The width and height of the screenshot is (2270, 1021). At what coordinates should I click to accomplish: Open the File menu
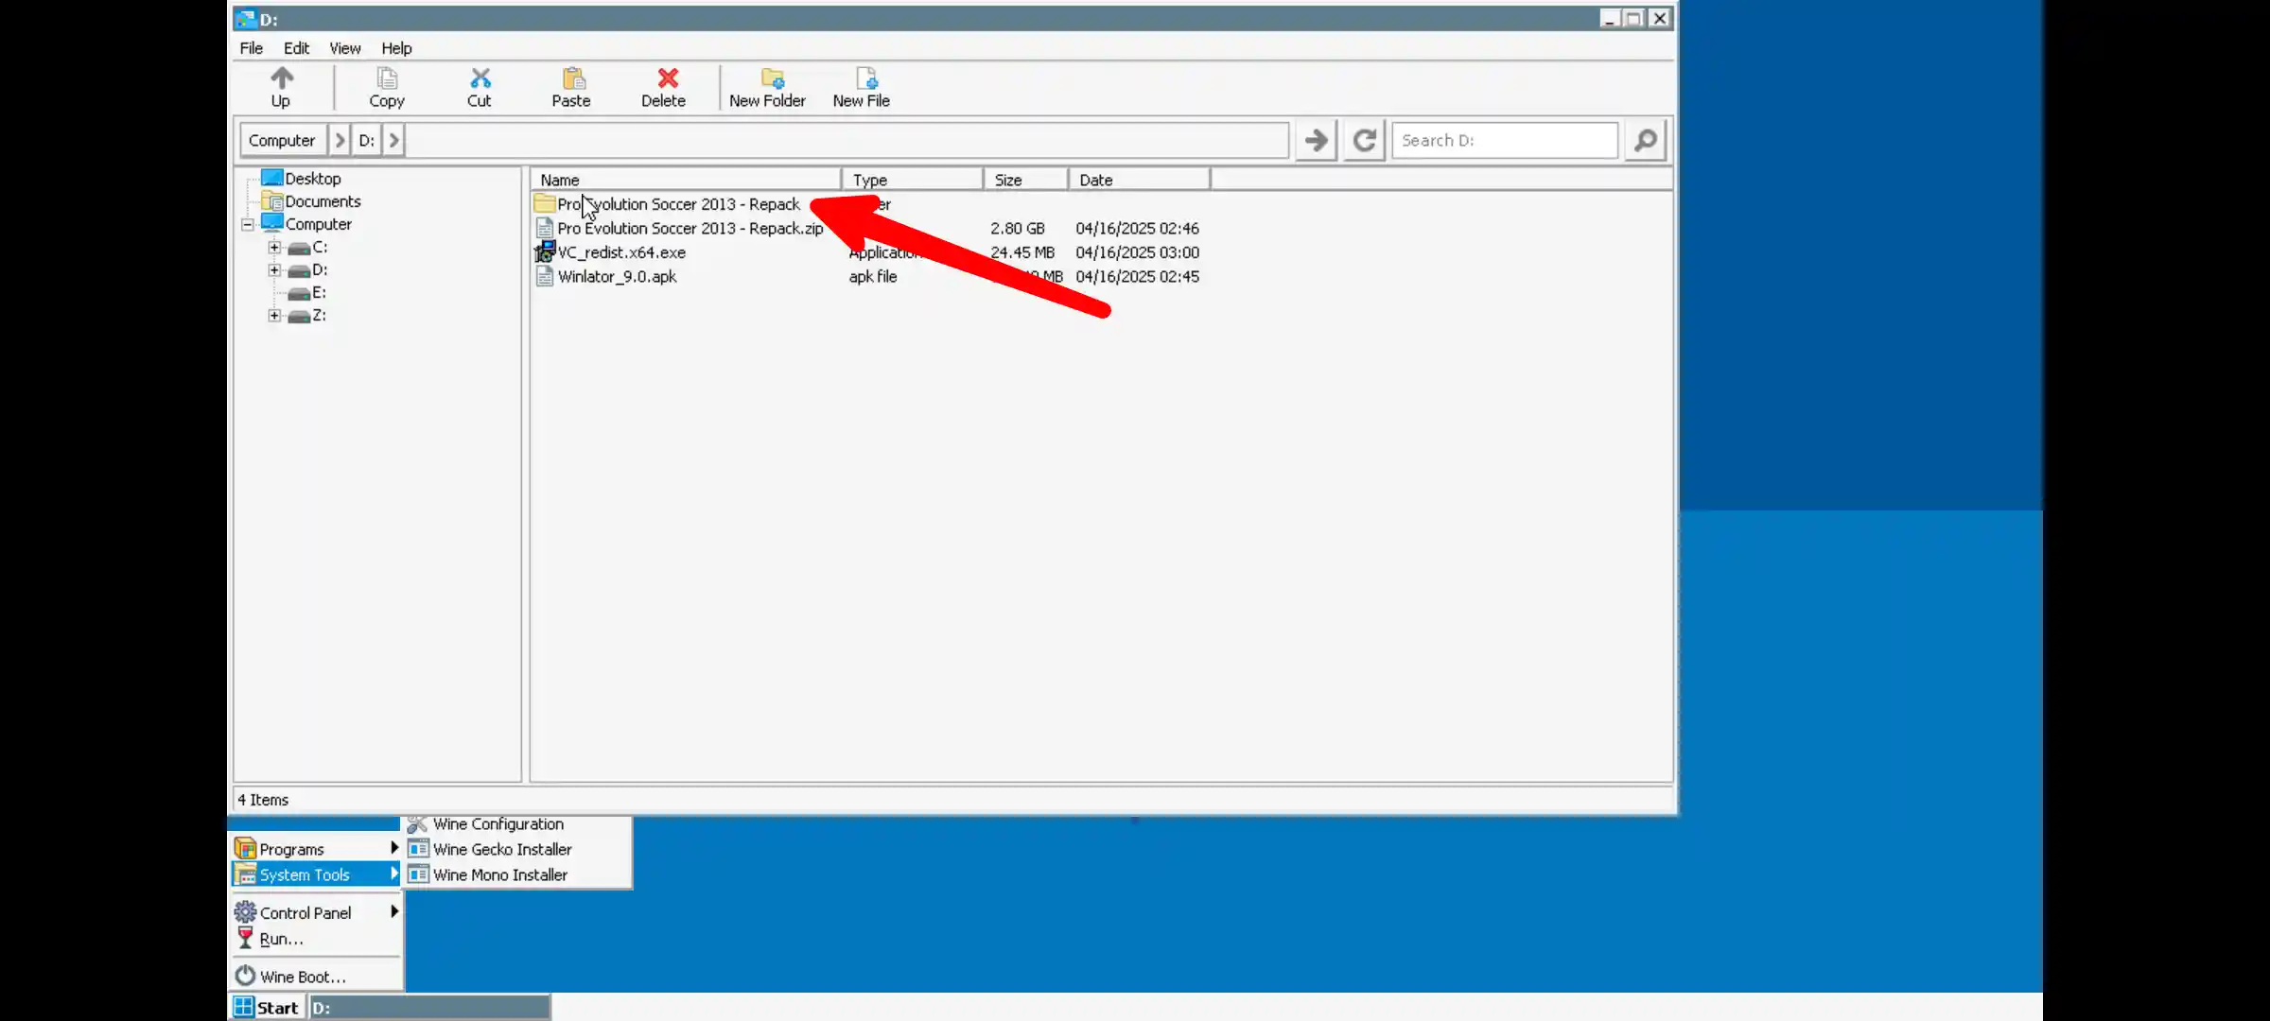251,48
